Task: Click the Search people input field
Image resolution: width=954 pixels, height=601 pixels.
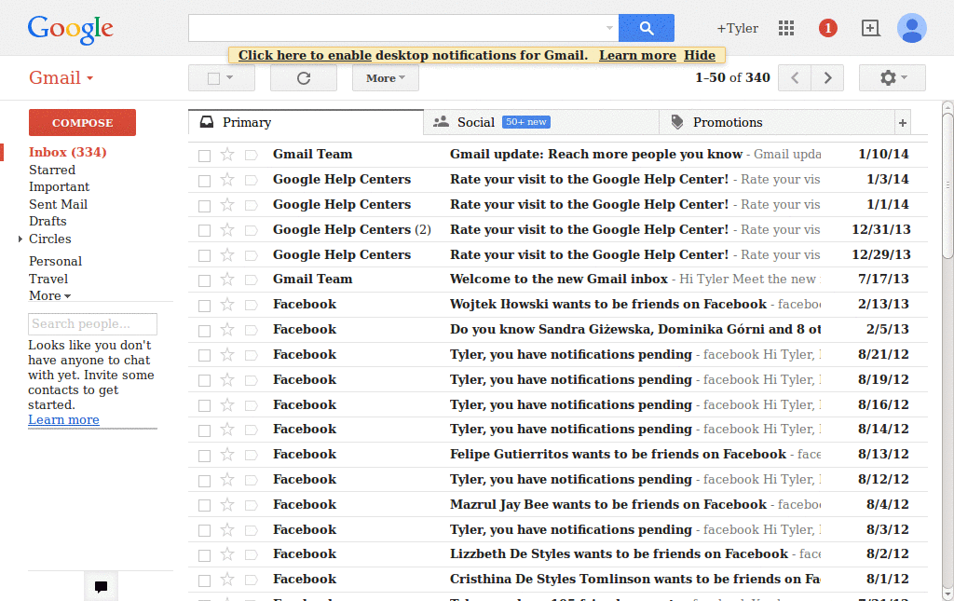Action: coord(92,323)
